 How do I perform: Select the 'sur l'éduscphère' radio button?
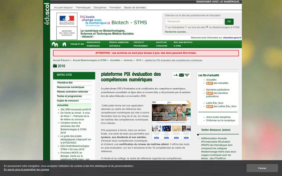click(166, 27)
